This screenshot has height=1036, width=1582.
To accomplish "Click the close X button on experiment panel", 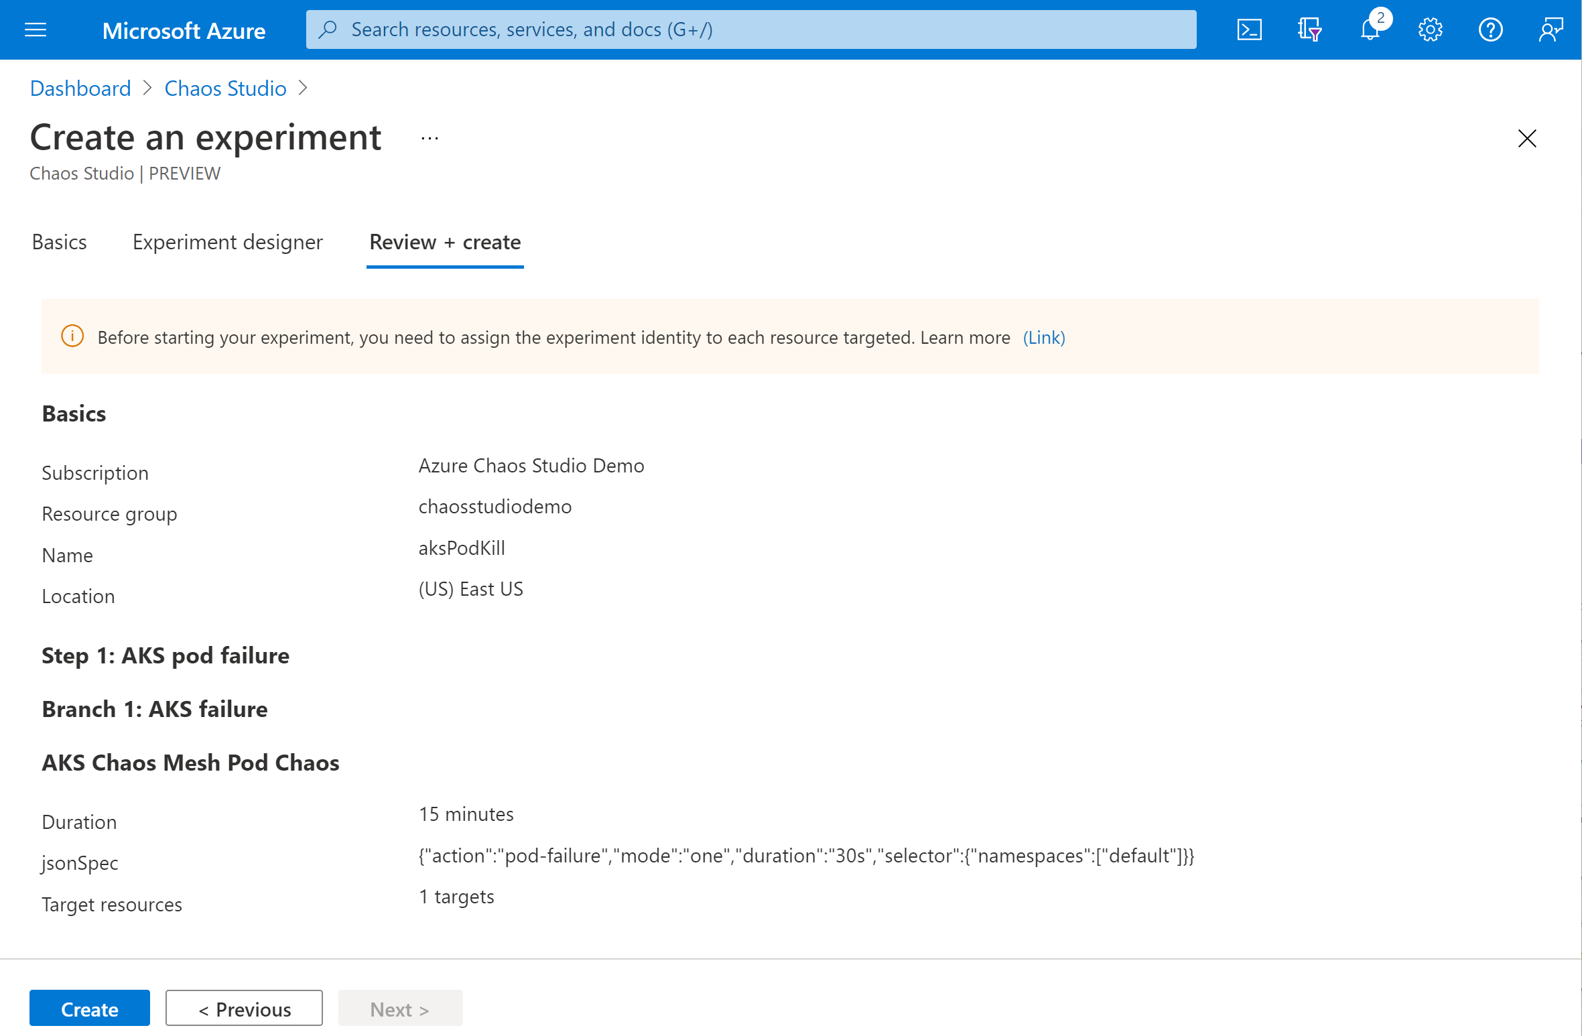I will coord(1526,139).
